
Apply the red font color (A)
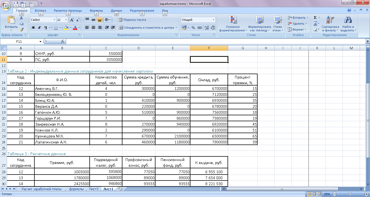(75, 28)
